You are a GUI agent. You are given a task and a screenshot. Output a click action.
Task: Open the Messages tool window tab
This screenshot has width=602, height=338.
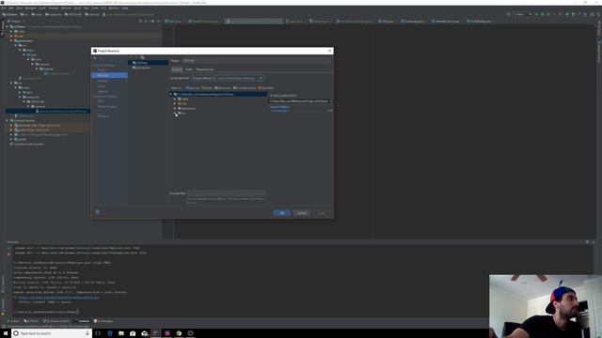tap(103, 321)
